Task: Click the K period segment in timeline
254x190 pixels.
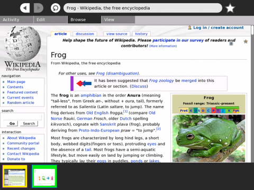Action: [x=229, y=110]
